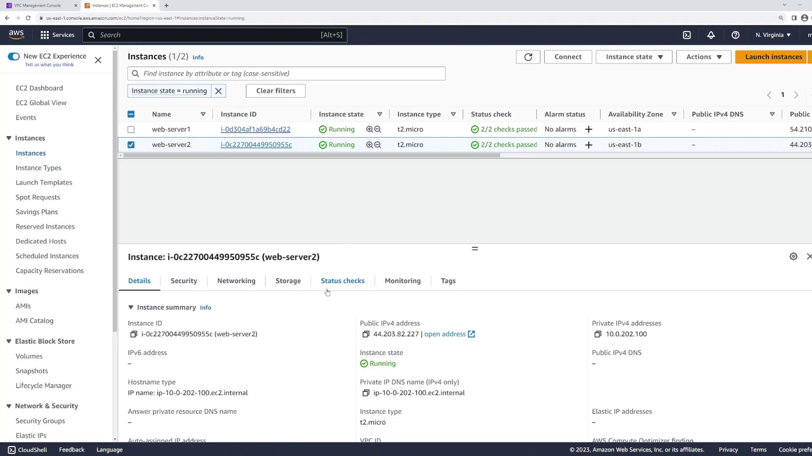Open EC2 Dashboard in the sidebar

click(39, 88)
